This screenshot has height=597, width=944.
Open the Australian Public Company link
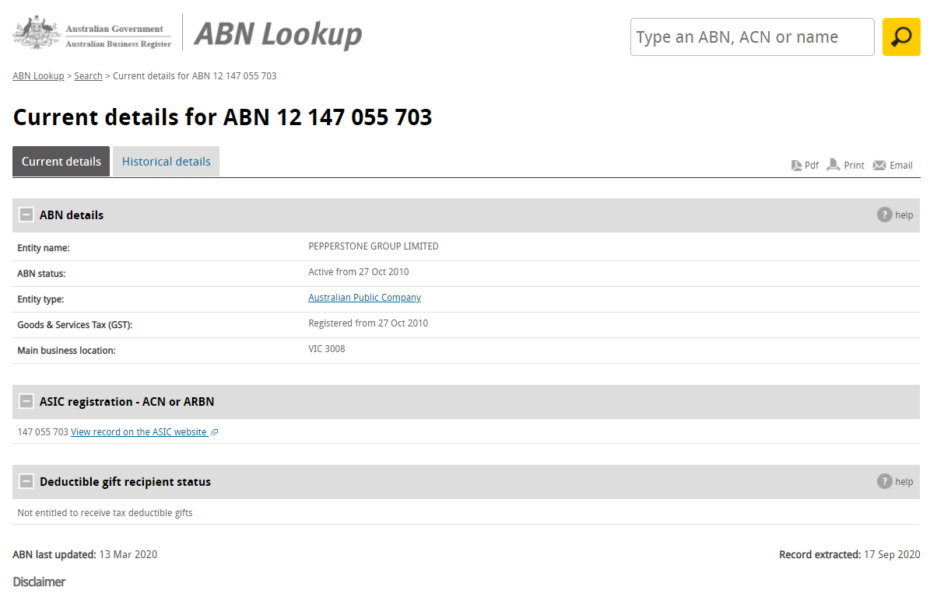(x=365, y=298)
